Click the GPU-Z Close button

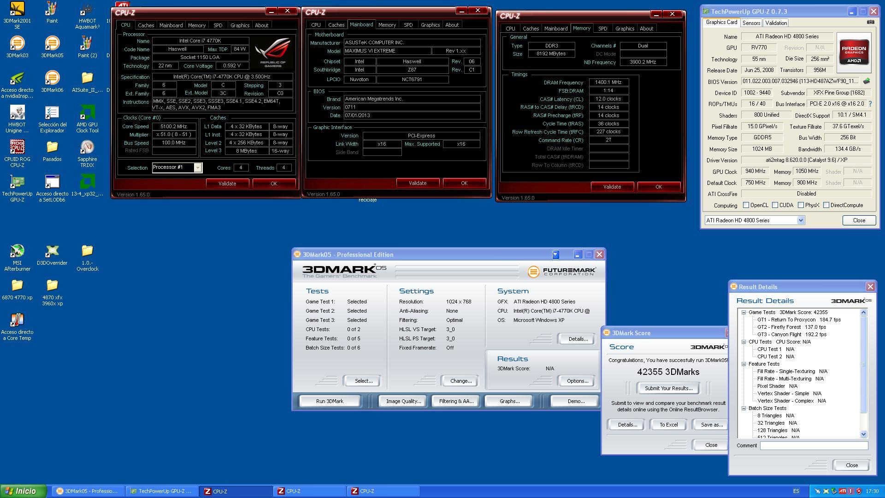pyautogui.click(x=859, y=220)
